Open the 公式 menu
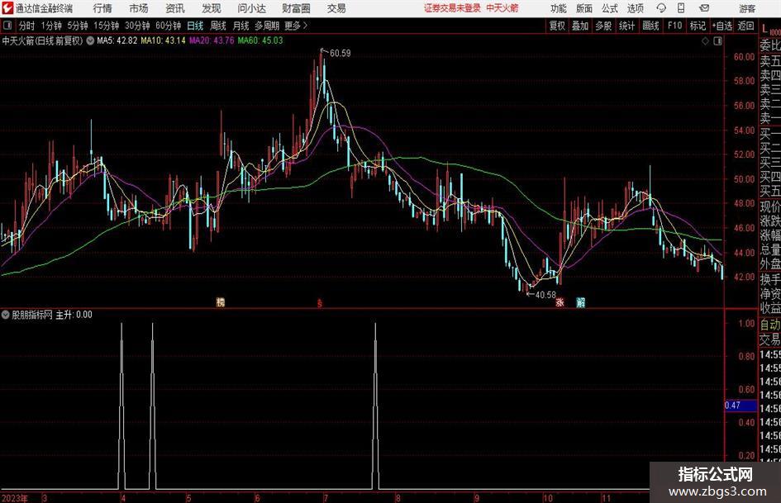 (x=610, y=8)
